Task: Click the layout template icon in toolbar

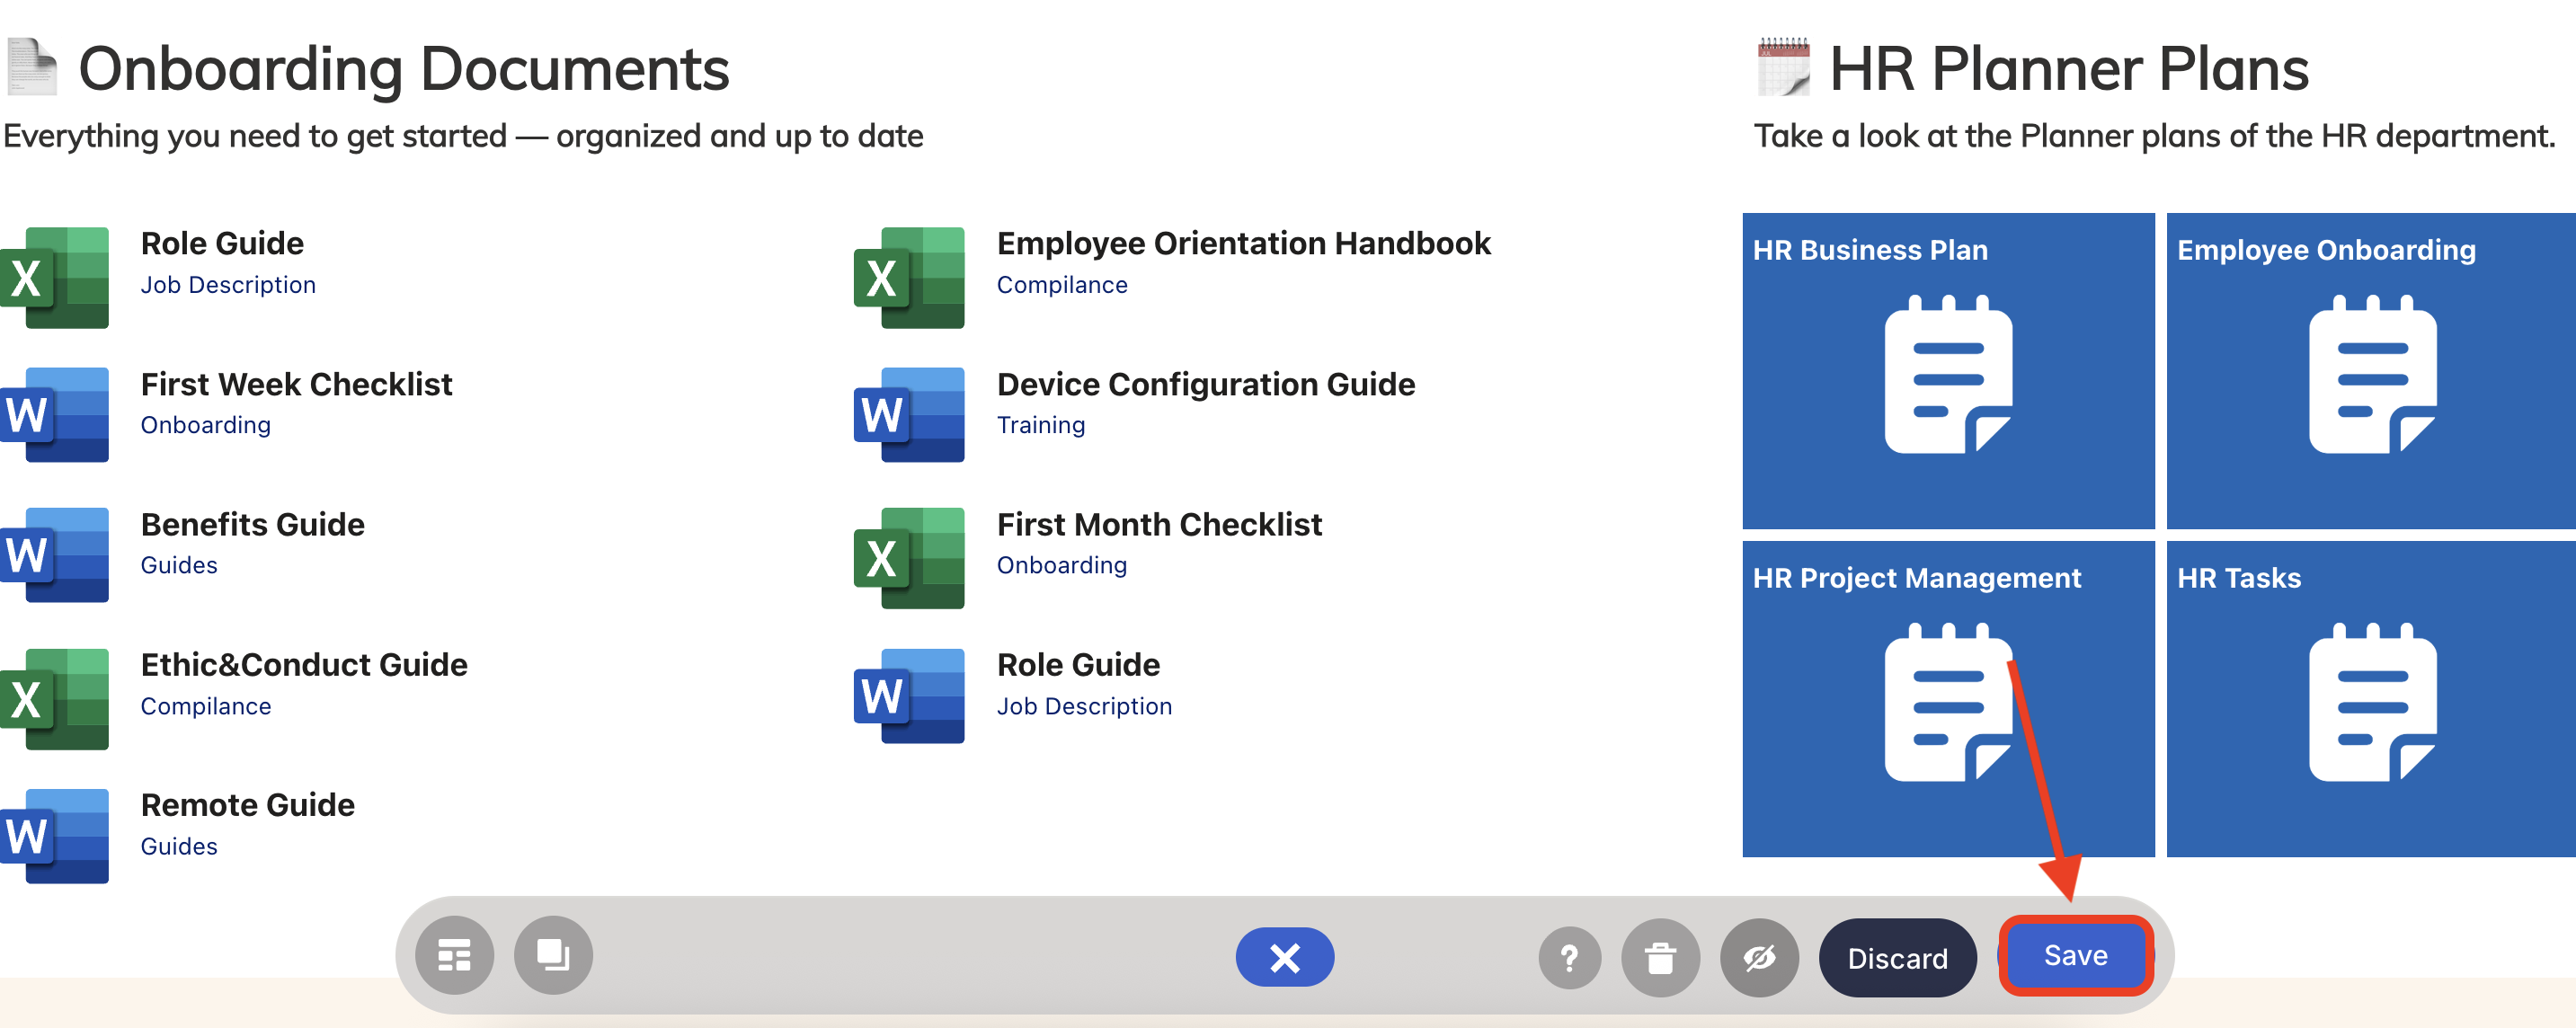Action: (454, 955)
